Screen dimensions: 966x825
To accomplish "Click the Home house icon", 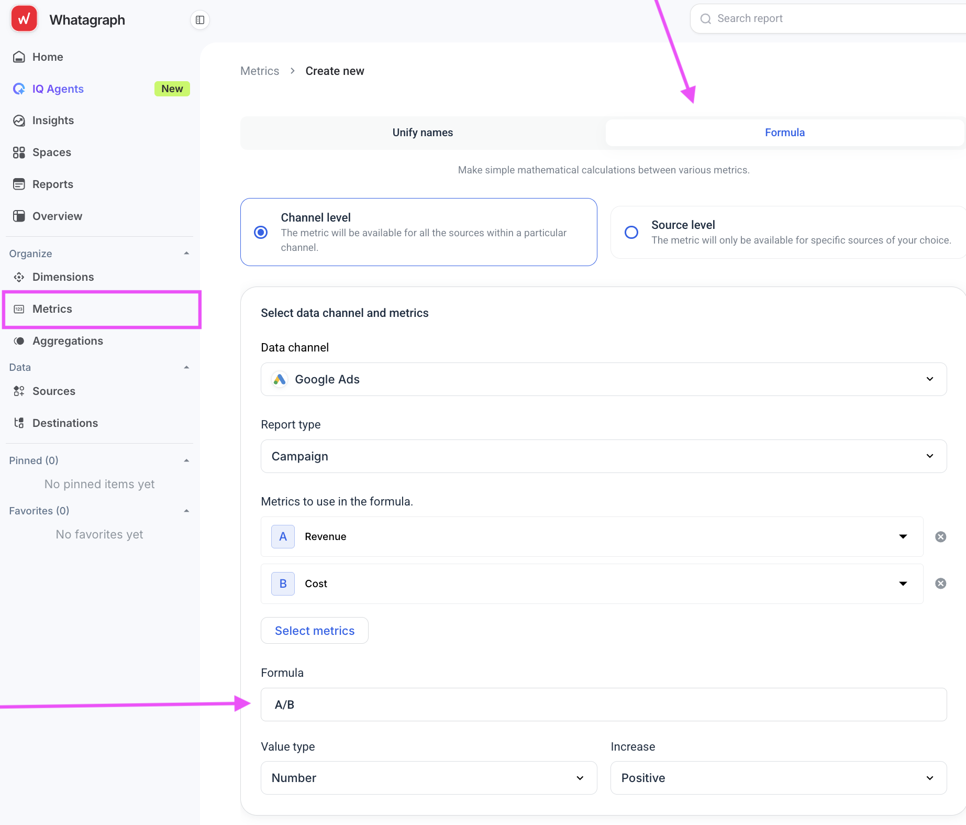I will click(x=19, y=57).
